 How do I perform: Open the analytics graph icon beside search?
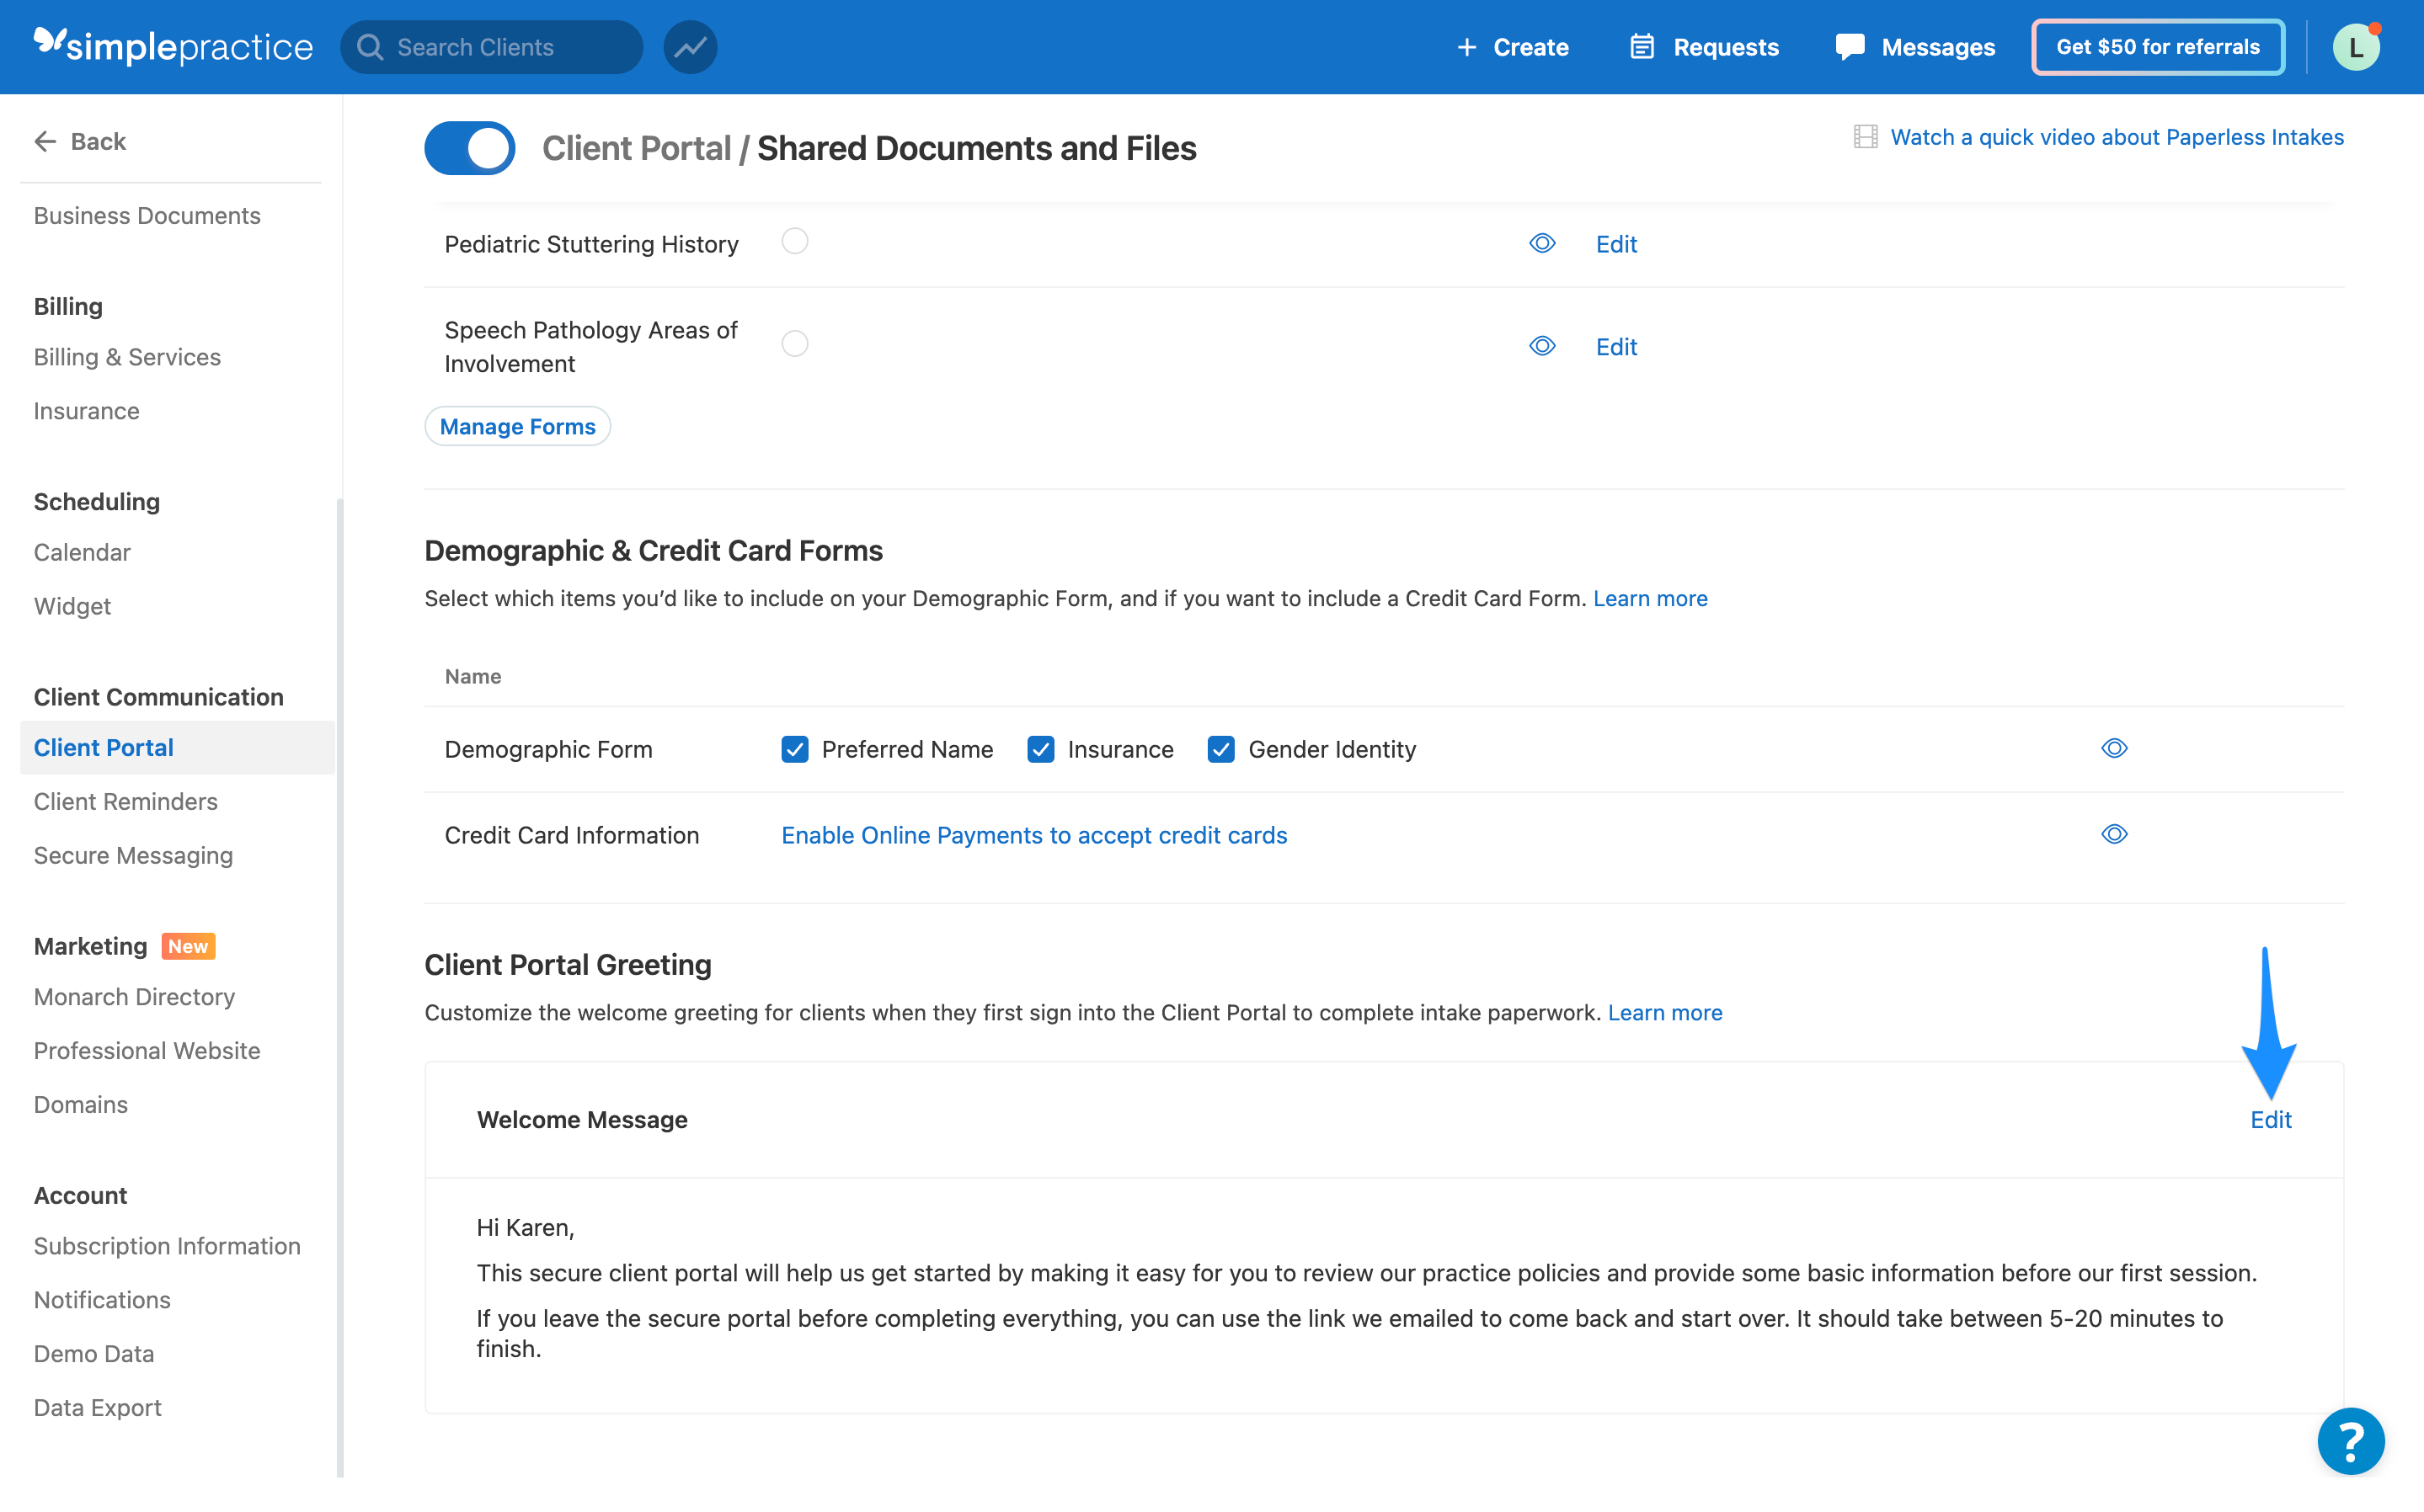(689, 46)
